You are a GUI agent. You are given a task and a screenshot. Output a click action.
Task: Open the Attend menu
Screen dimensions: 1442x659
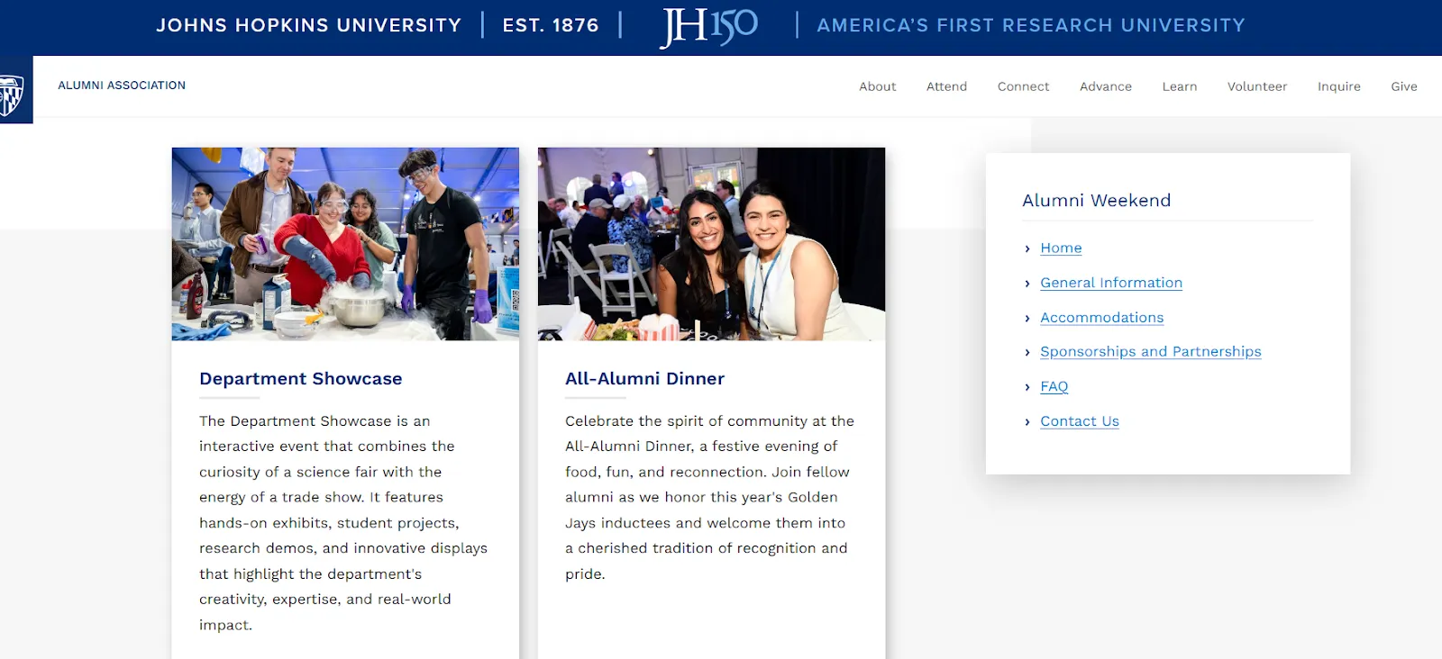(x=946, y=86)
